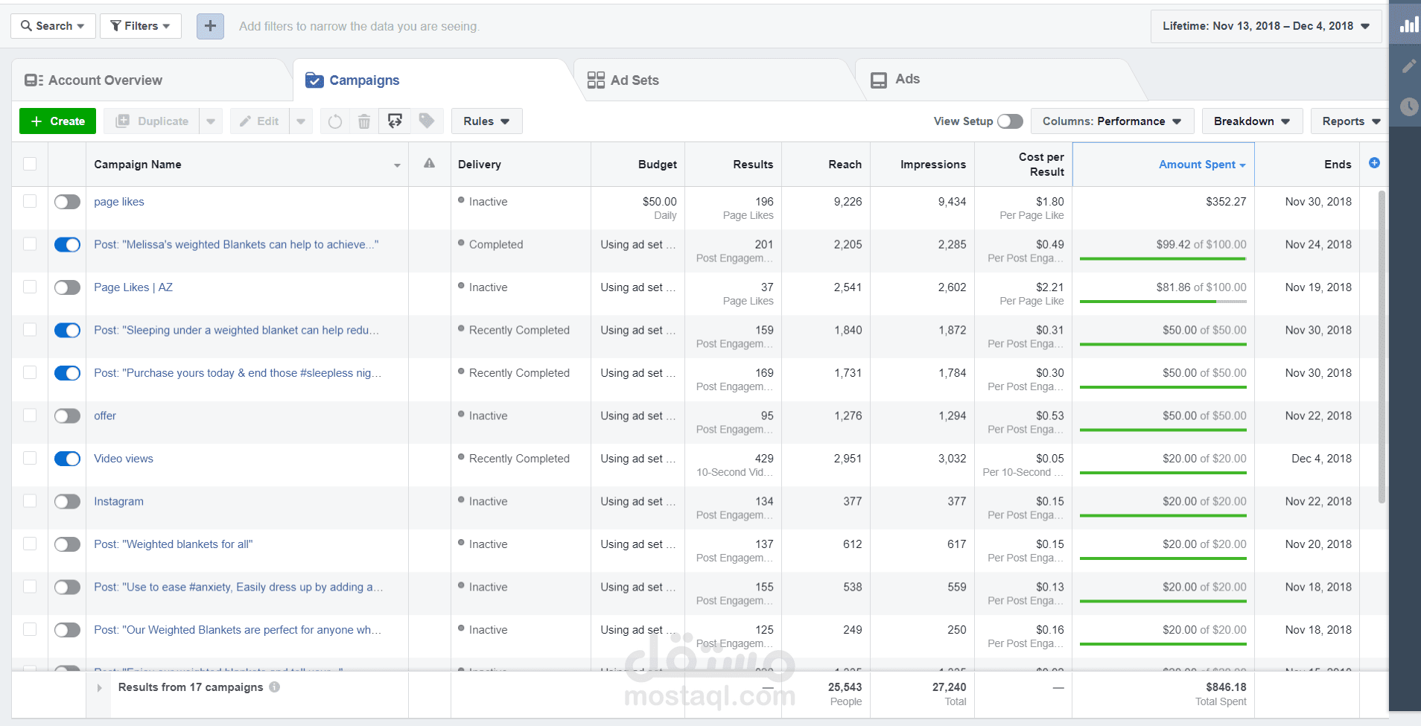Toggle the 'Page Likes | AZ' campaign switch
This screenshot has height=726, width=1421.
pos(67,287)
